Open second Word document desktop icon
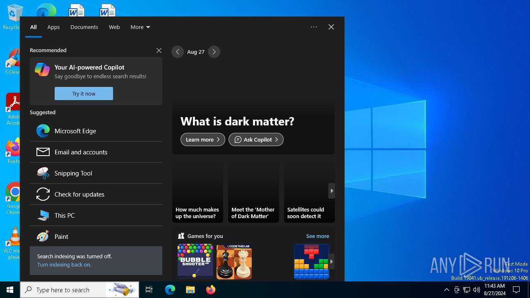Image resolution: width=530 pixels, height=298 pixels. (x=107, y=10)
